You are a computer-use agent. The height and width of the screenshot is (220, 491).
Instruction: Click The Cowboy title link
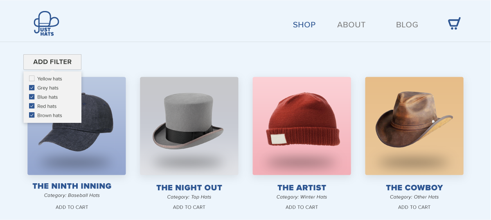click(x=414, y=188)
